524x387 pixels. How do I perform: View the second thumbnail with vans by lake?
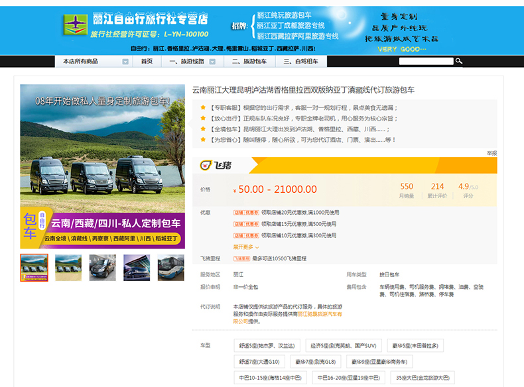(x=68, y=268)
